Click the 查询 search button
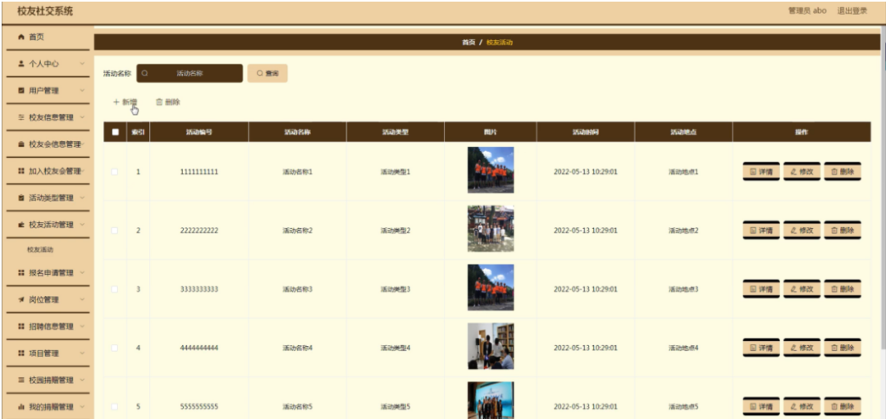886x419 pixels. [267, 74]
